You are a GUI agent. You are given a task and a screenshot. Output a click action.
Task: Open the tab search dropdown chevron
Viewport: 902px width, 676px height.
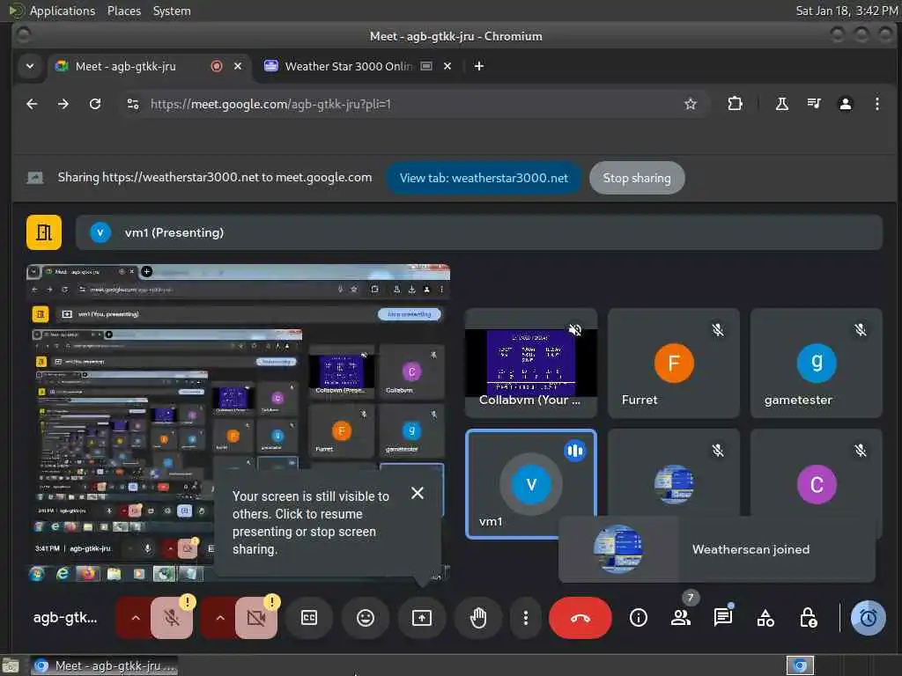(30, 66)
